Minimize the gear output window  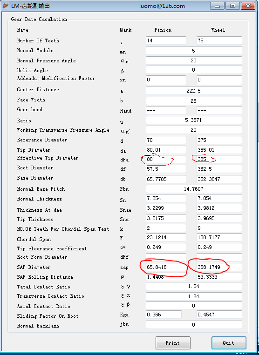coord(218,6)
